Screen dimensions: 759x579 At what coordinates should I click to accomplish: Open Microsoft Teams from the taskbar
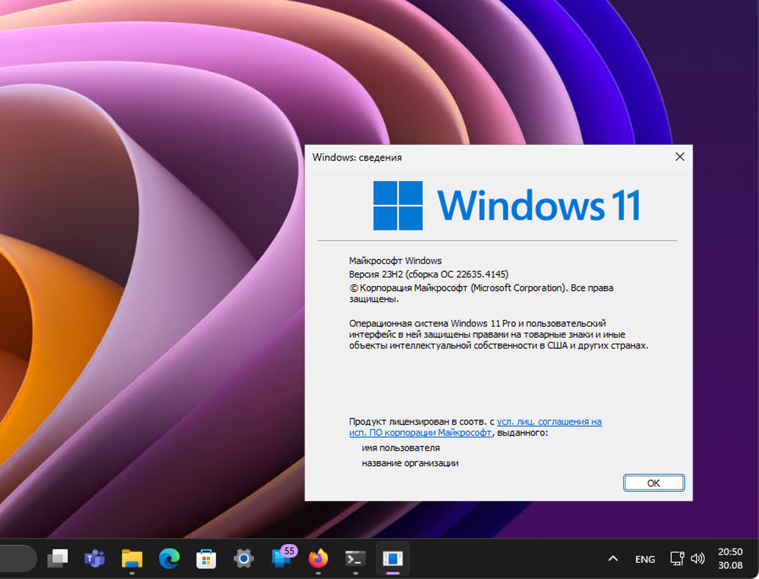[94, 559]
